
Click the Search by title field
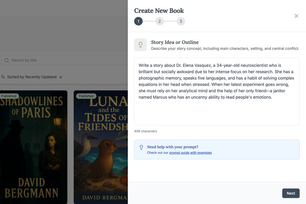pyautogui.click(x=65, y=60)
